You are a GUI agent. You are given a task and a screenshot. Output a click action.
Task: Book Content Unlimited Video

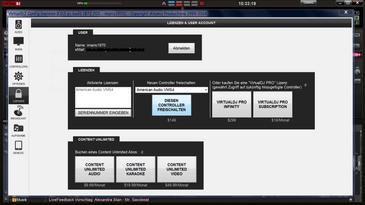177,169
